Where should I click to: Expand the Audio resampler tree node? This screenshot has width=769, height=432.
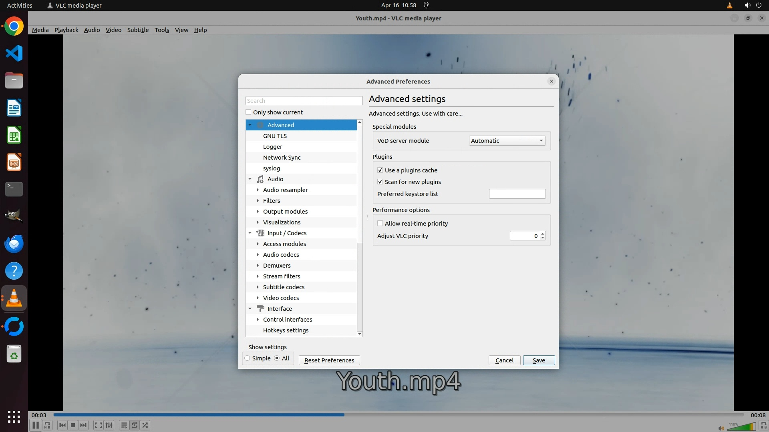(x=258, y=190)
